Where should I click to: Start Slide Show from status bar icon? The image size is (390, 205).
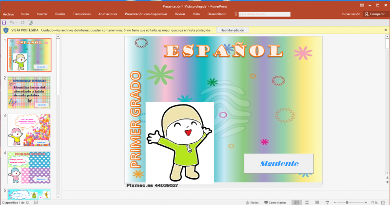[x=327, y=203]
